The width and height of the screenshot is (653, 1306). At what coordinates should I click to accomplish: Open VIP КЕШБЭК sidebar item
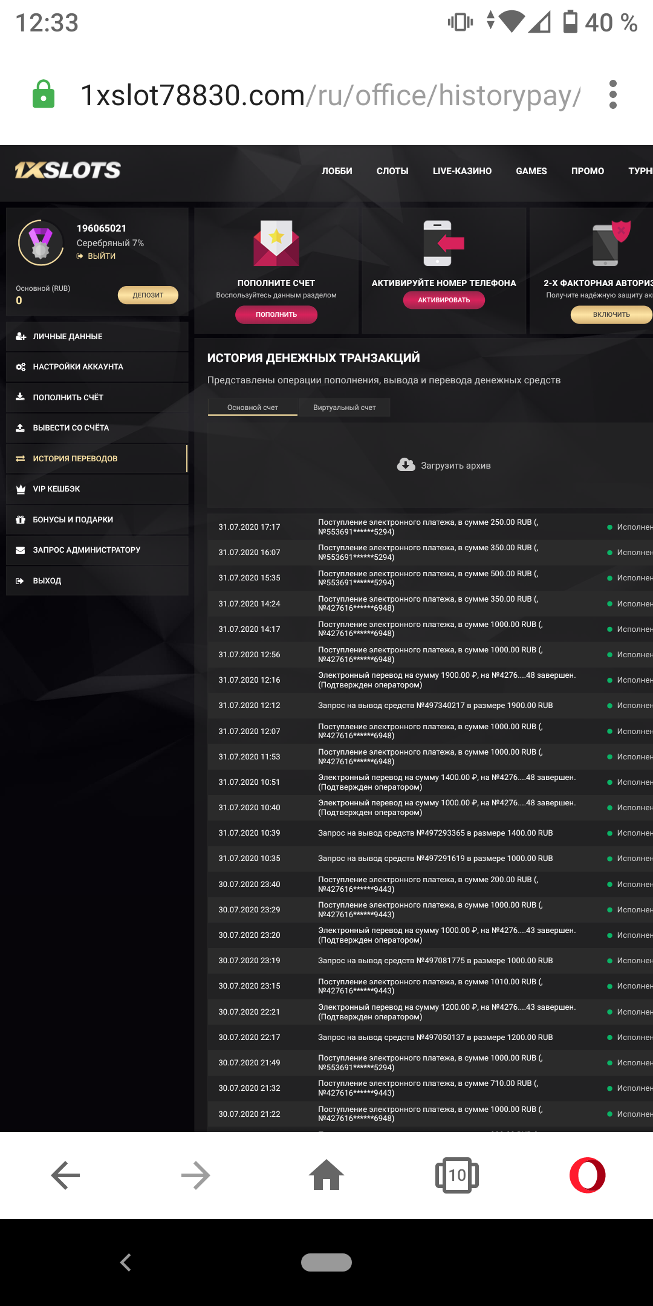97,489
